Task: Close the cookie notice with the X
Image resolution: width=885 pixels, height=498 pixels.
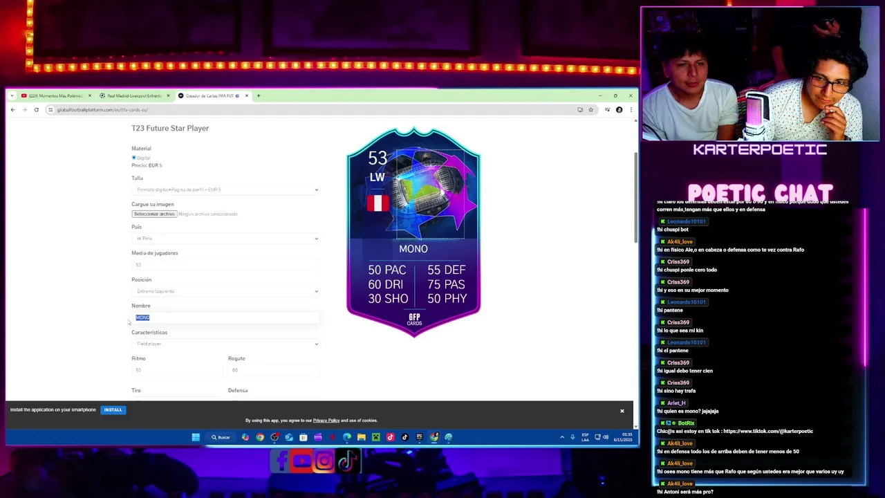Action: tap(622, 411)
